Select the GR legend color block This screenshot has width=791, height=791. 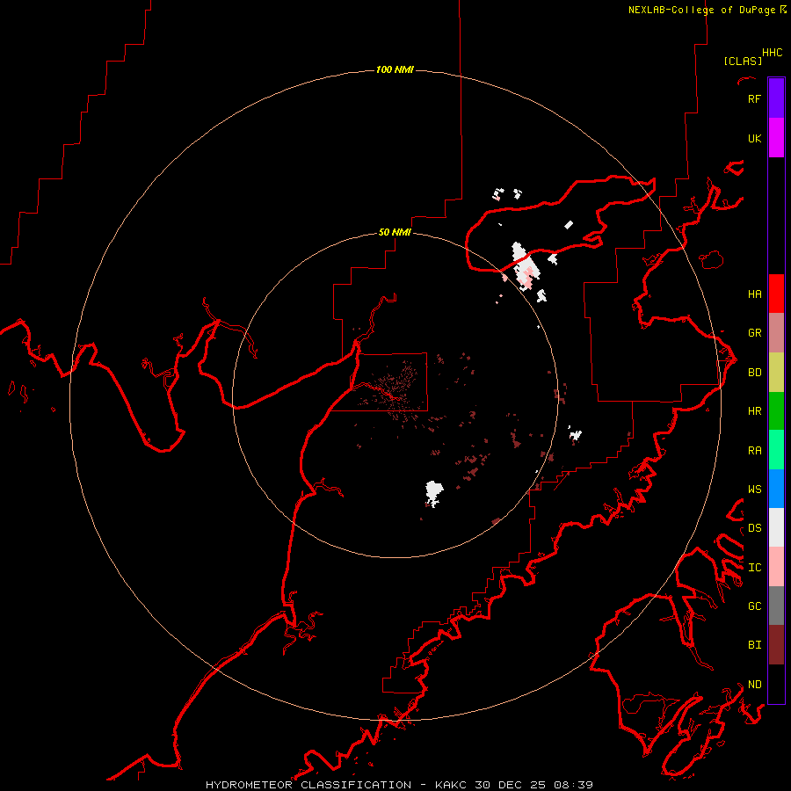[x=776, y=333]
